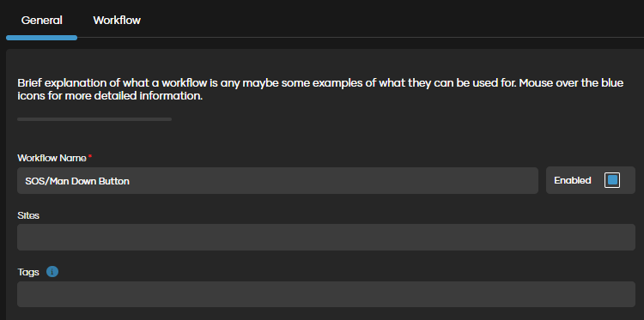Image resolution: width=644 pixels, height=320 pixels.
Task: Click the Enabled box beside the checkbox
Action: [591, 180]
